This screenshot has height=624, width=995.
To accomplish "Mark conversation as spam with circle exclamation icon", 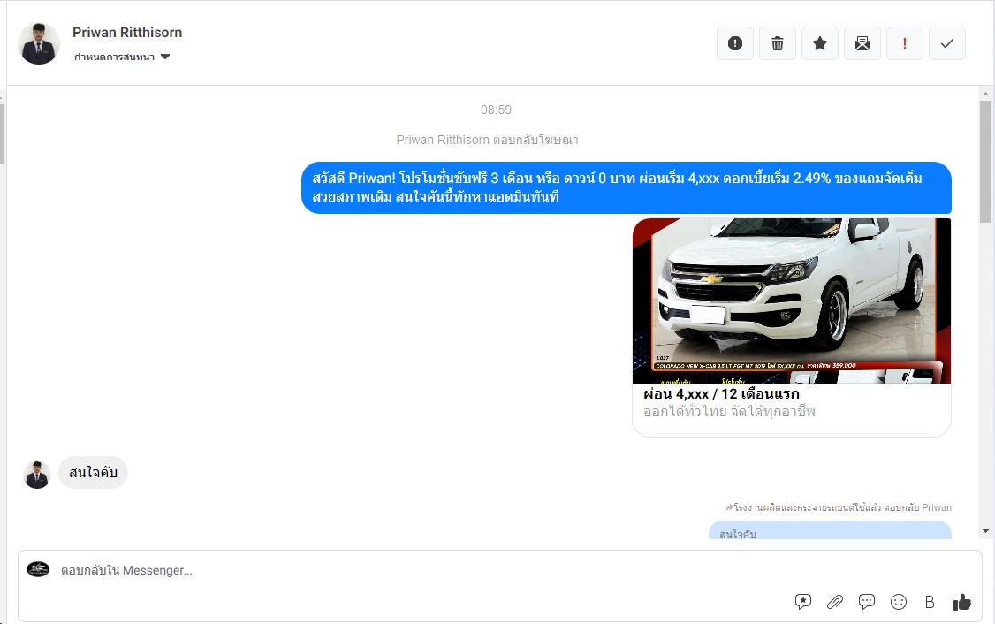I will pyautogui.click(x=735, y=43).
